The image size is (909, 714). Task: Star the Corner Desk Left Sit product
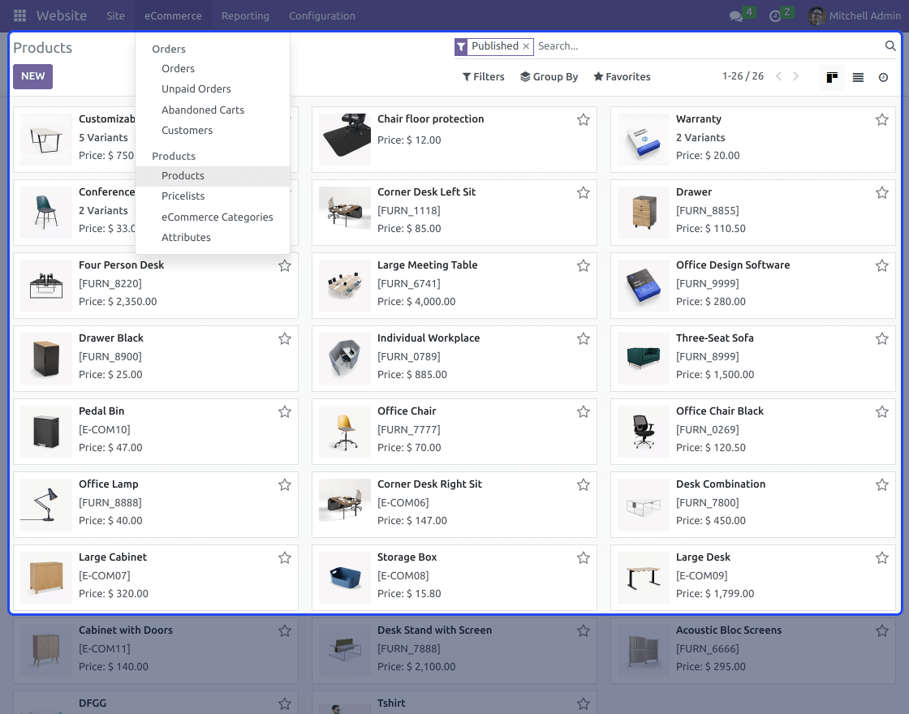coord(584,193)
